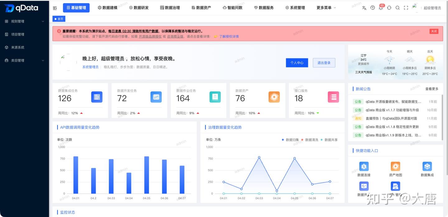Open 数据集成 quick entry icon
Viewport: 448px width, 217px height.
[x=427, y=166]
